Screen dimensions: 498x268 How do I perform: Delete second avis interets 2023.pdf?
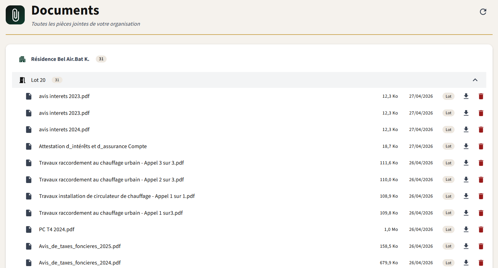point(481,113)
